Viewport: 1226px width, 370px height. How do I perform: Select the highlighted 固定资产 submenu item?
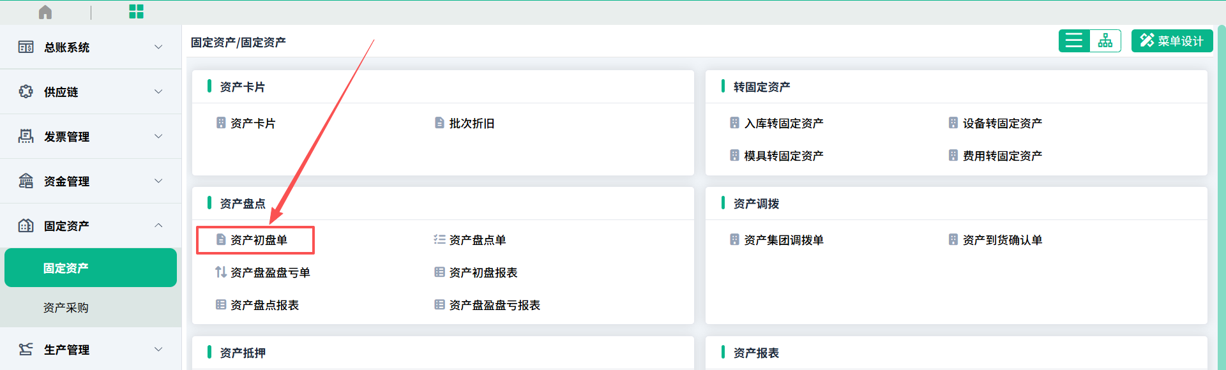click(x=91, y=268)
